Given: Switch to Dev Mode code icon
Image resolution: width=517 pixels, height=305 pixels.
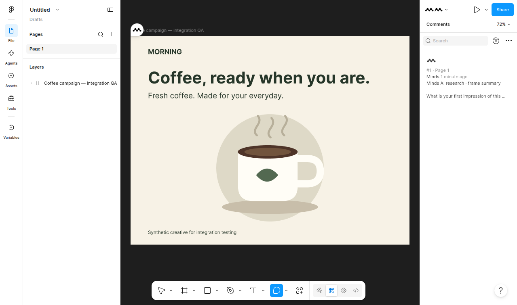Looking at the screenshot, I should tap(356, 290).
